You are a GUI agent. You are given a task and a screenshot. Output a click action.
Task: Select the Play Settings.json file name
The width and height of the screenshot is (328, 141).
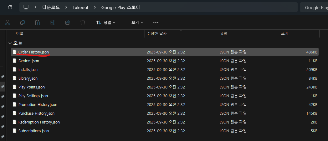click(33, 96)
